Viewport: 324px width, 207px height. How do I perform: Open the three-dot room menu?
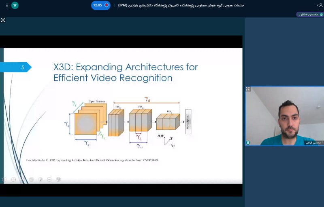pyautogui.click(x=7, y=5)
